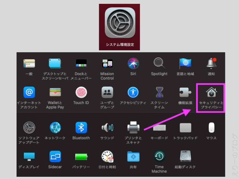Open ソフトウェアアップデート preferences
The image size is (239, 179).
tap(29, 127)
